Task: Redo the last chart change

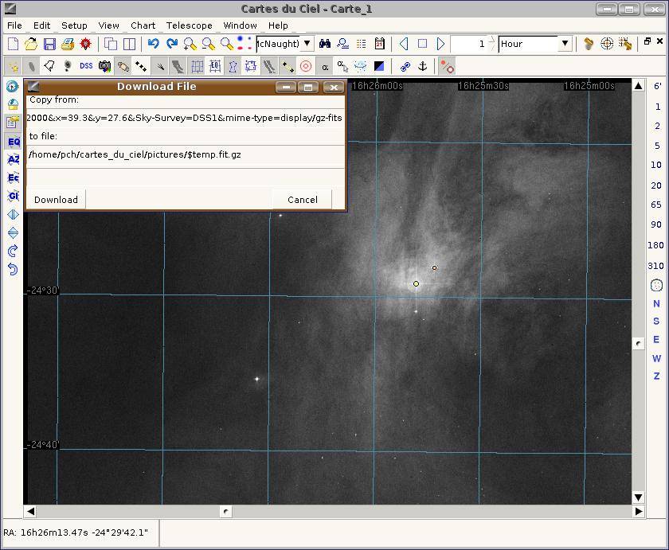Action: 171,44
